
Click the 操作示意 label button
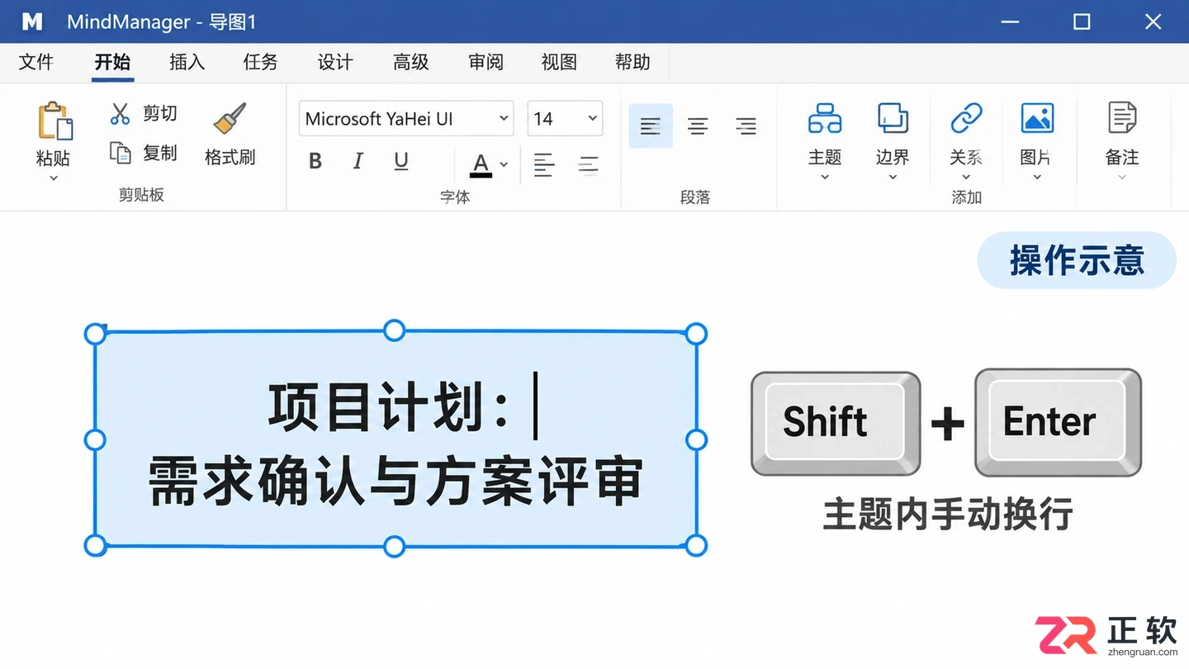click(x=1077, y=260)
